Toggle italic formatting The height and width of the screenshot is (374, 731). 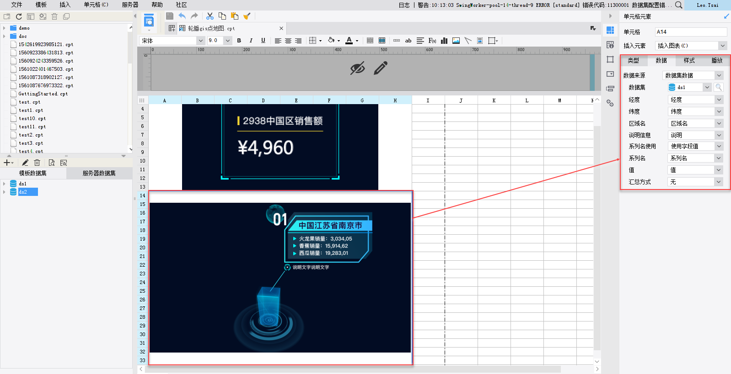(251, 41)
